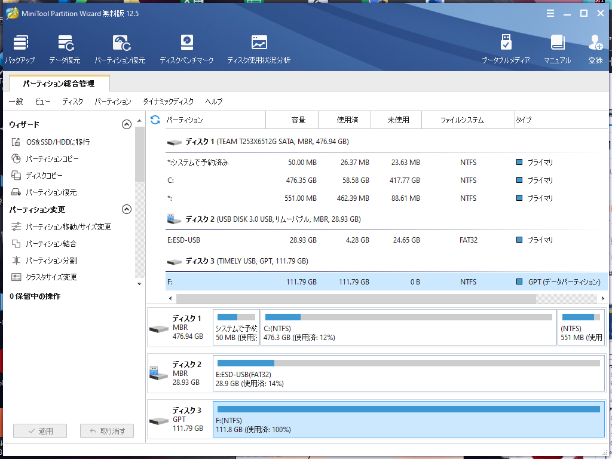
Task: Click the sidebar vertical scrollbar thumb
Action: pyautogui.click(x=139, y=154)
